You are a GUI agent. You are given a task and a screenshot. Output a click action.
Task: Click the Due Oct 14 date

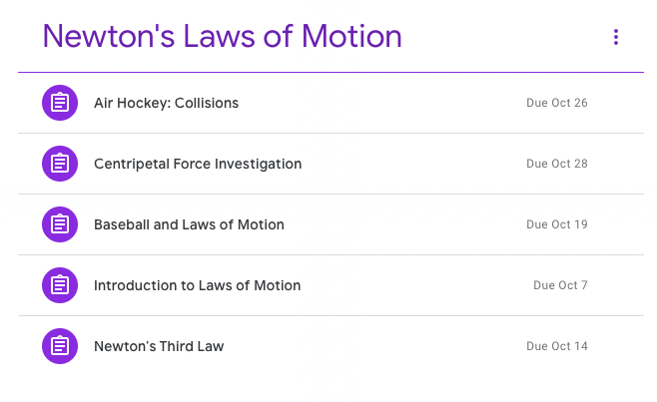(557, 346)
